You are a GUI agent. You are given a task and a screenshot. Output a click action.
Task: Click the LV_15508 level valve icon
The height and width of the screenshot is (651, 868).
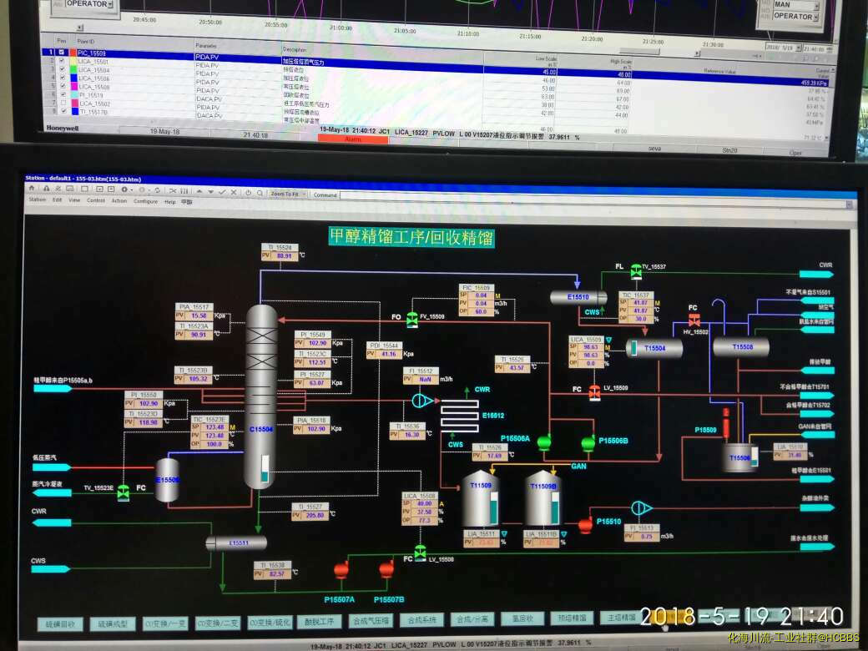point(420,552)
